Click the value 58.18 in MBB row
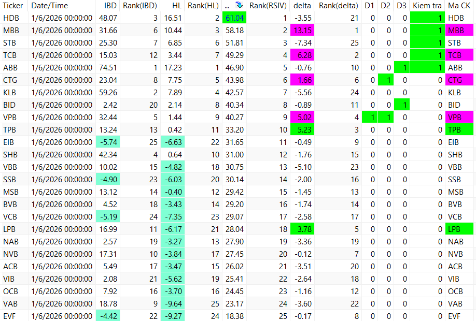The width and height of the screenshot is (476, 321). coord(234,31)
